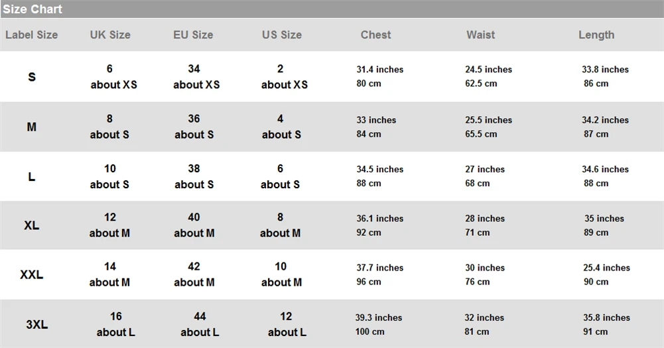Click the S label size row
Image resolution: width=664 pixels, height=348 pixels.
click(x=332, y=77)
